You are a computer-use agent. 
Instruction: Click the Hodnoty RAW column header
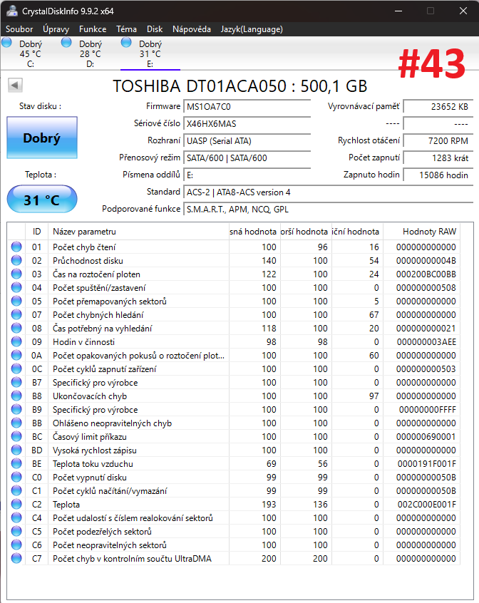point(422,232)
